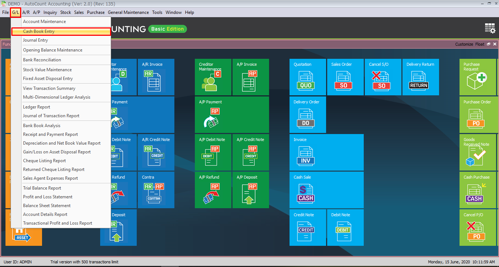
Task: Choose Journal Entry menu item
Action: 61,40
